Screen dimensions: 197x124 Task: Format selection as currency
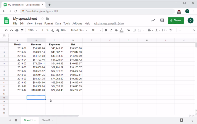[x=42, y=30]
